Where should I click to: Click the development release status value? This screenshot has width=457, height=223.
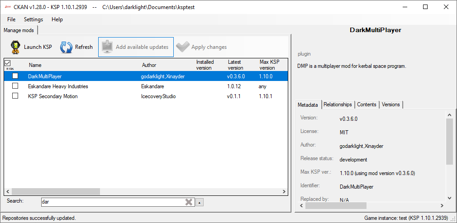353,160
